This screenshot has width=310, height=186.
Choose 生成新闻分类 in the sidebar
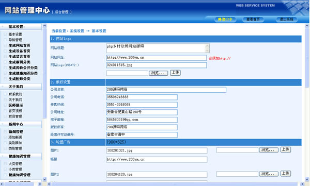click(x=19, y=62)
